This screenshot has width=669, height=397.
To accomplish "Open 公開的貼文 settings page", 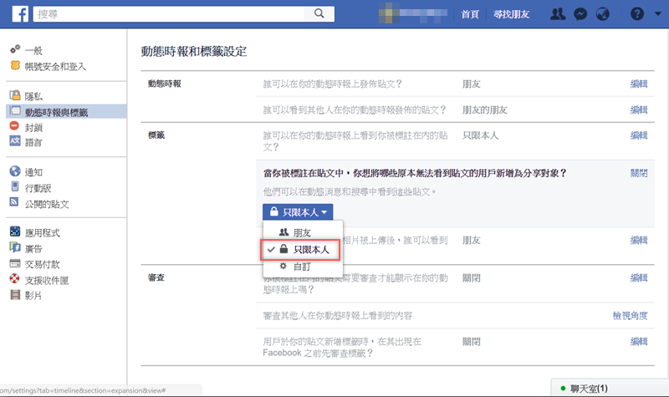I will (x=47, y=204).
